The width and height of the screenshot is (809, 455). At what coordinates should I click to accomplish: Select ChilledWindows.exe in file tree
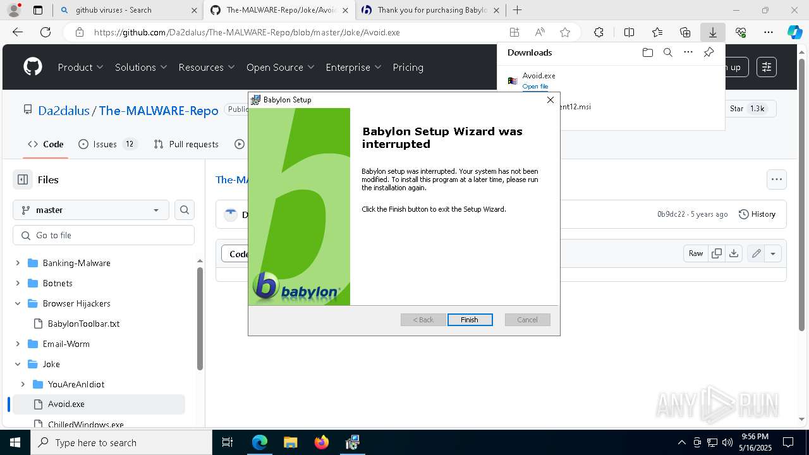coord(85,424)
